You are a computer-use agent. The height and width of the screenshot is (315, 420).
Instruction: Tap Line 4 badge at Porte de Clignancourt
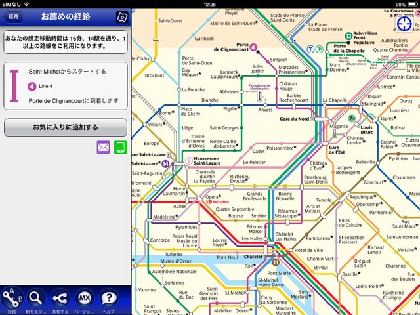(253, 47)
